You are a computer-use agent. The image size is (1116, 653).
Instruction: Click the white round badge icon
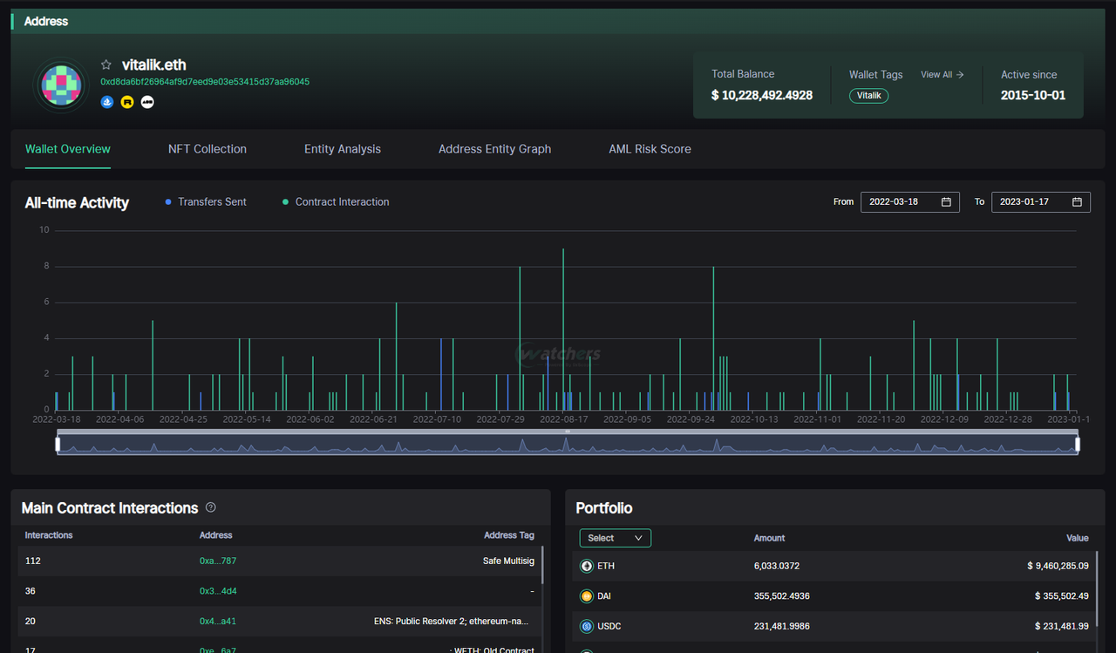147,102
